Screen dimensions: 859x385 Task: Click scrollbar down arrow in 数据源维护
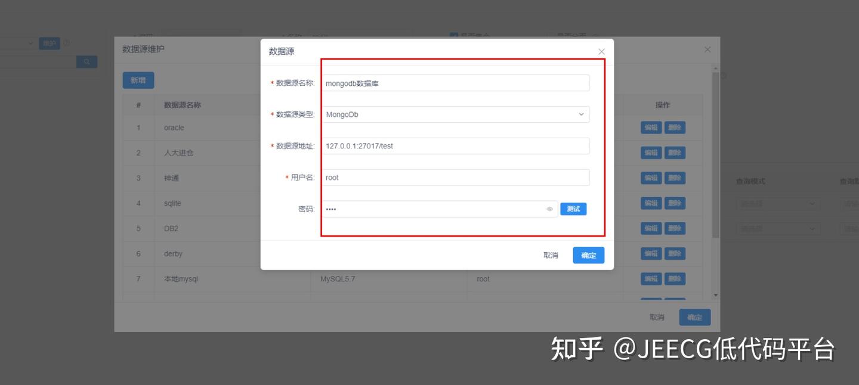point(716,295)
